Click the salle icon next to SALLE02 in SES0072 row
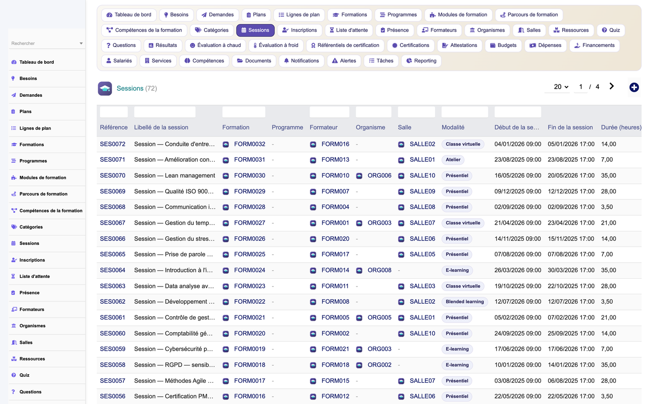Screen dimensions: 653x404 (x=401, y=145)
